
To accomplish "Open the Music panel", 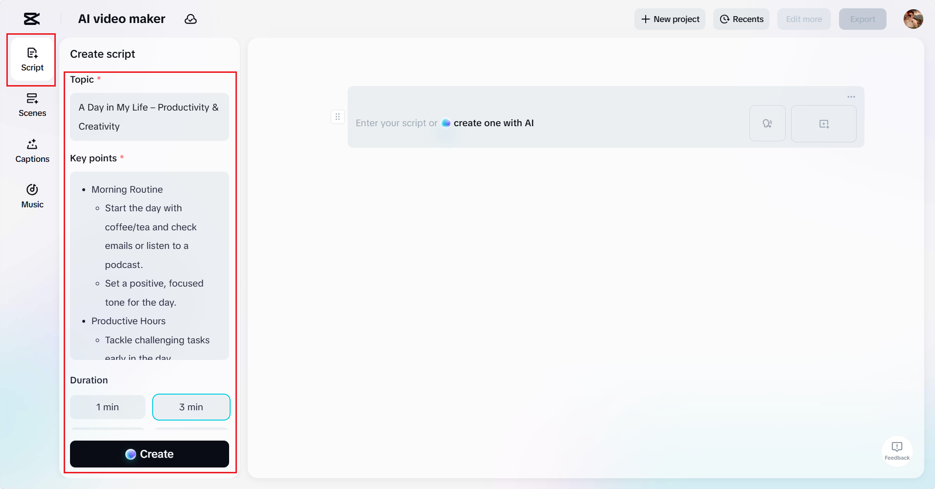I will (31, 196).
